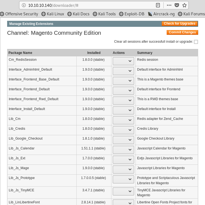Select Lib_Js_Mage package name

(x=19, y=168)
